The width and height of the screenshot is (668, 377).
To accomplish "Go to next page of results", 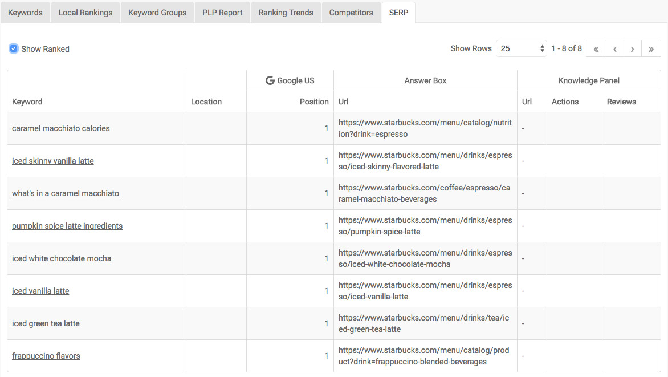I will pos(633,48).
